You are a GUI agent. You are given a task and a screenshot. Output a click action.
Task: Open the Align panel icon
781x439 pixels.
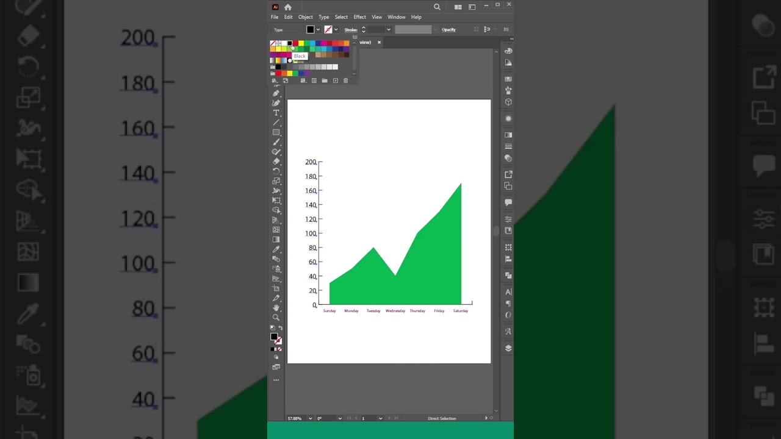coord(508,259)
